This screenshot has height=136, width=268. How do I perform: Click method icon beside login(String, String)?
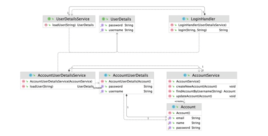171,30
